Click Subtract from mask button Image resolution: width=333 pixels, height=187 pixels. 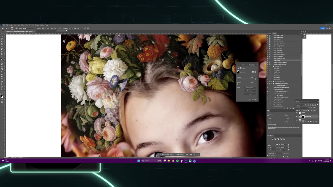coord(166,155)
